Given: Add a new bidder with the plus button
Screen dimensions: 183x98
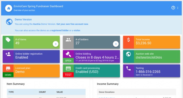Looking at the screenshot, I should [x=116, y=44].
